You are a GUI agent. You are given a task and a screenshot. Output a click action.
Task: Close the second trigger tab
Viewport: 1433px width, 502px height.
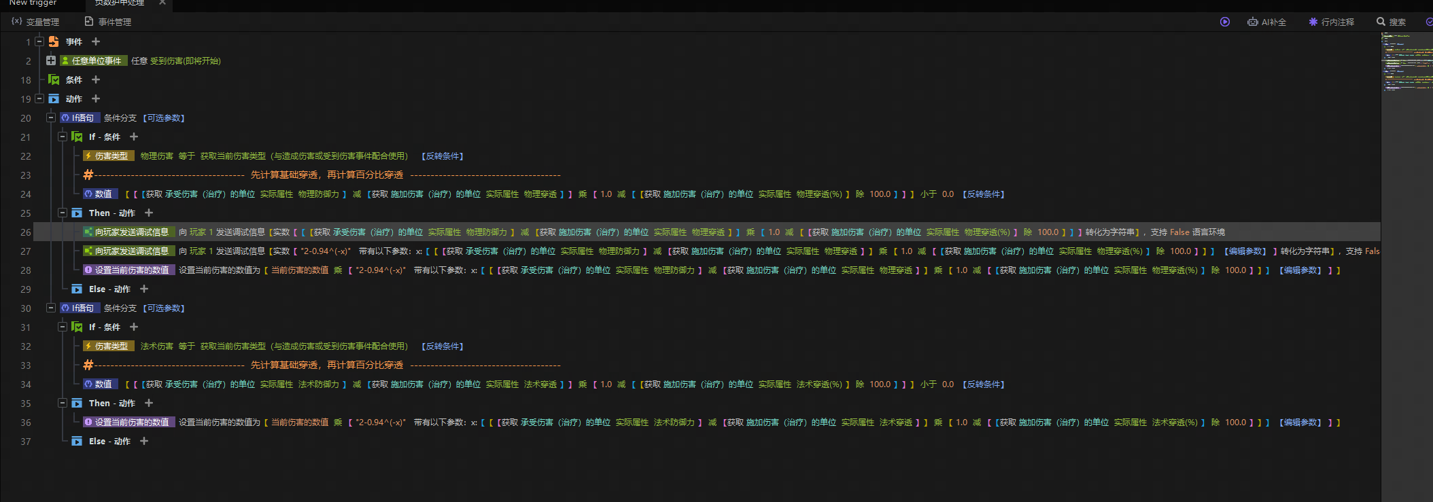tap(162, 3)
